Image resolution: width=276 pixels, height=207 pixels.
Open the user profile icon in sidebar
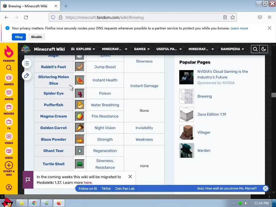coord(9,187)
